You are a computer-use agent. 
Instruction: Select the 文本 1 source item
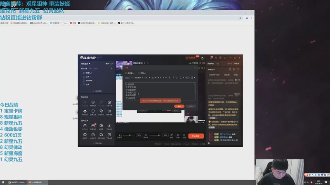(88, 77)
